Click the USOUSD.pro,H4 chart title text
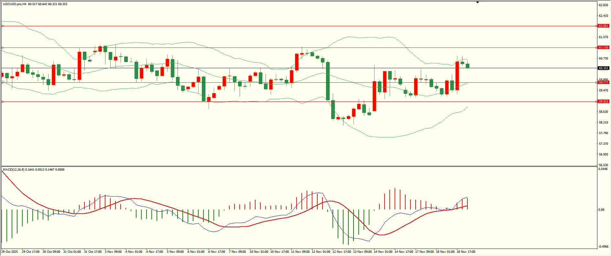 point(15,4)
